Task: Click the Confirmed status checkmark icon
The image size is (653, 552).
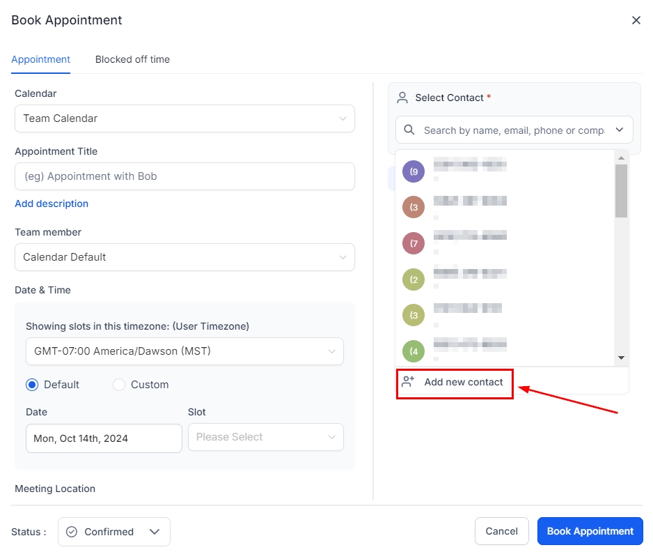Action: click(72, 532)
